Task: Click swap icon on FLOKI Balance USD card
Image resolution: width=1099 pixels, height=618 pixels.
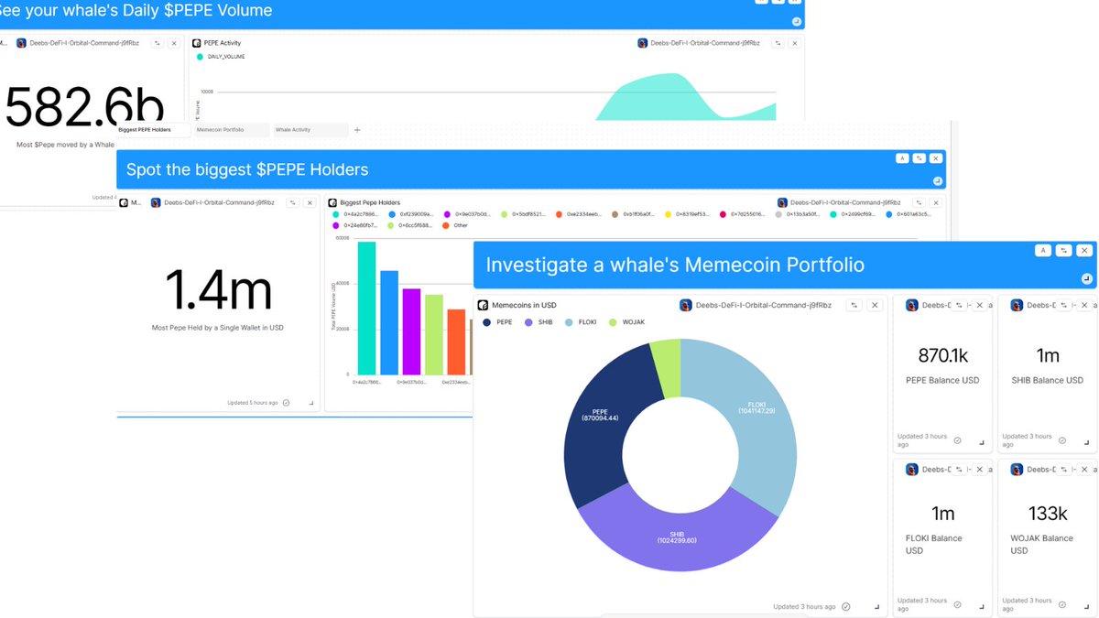Action: pyautogui.click(x=960, y=470)
